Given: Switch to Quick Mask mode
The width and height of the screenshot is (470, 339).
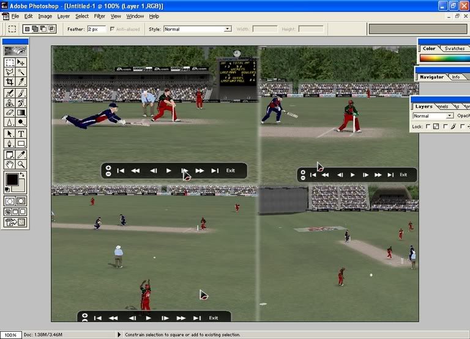Looking at the screenshot, I should coord(21,201).
